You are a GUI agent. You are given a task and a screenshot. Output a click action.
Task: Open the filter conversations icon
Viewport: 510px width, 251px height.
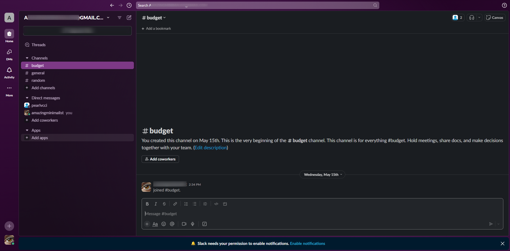pos(120,18)
